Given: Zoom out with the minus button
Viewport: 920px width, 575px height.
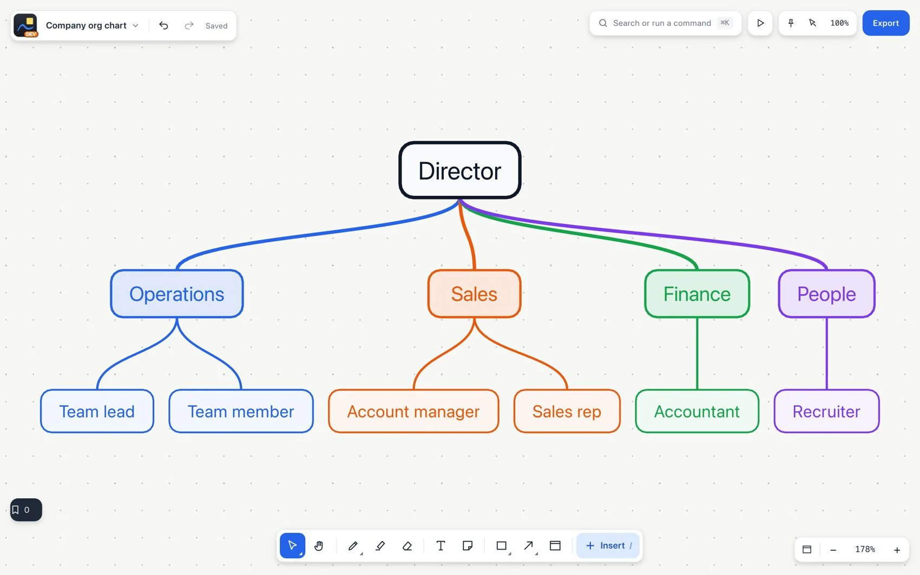Looking at the screenshot, I should (833, 550).
